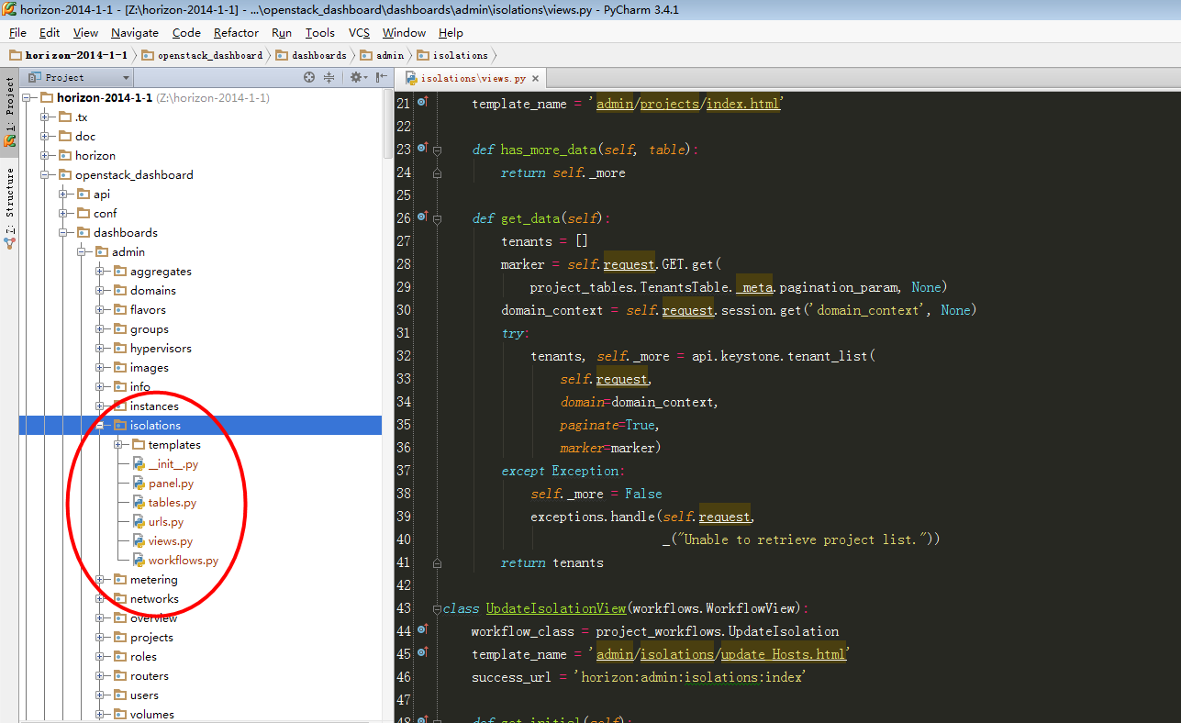Click the override marker icon on line 44

tap(422, 629)
